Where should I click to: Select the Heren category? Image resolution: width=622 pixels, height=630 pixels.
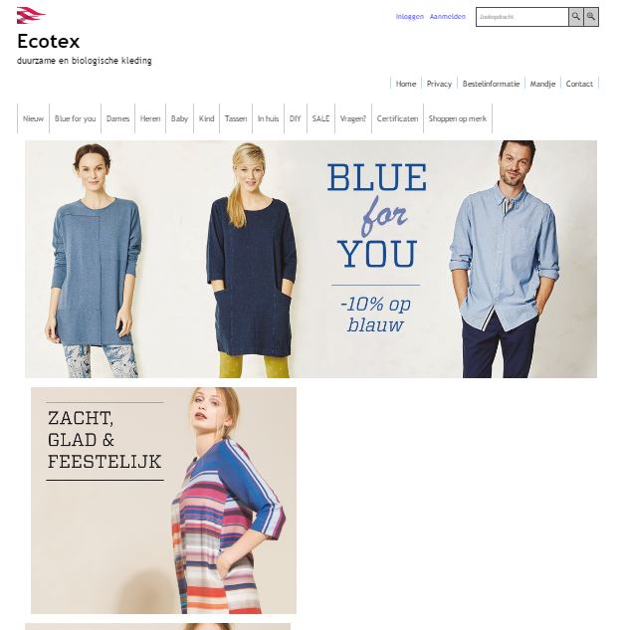point(150,118)
